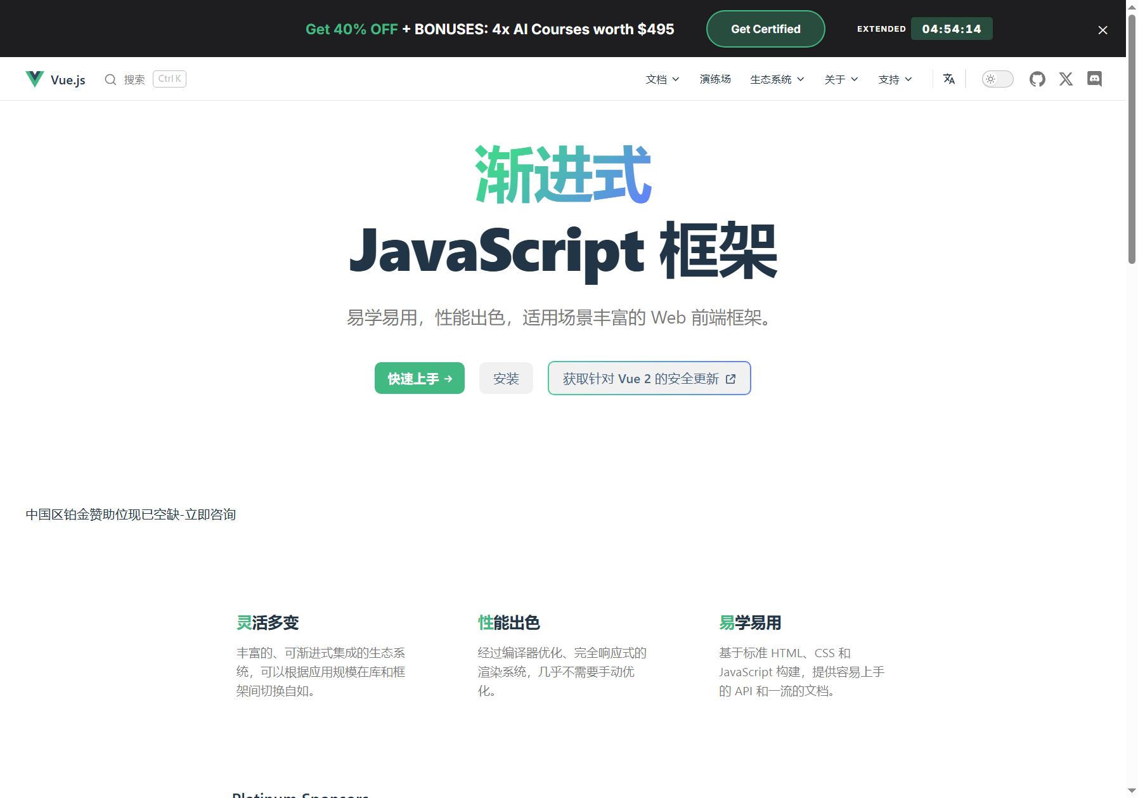Screen dimensions: 1138x798
Task: Click the Ctrl K shortcut badge
Action: click(x=169, y=79)
